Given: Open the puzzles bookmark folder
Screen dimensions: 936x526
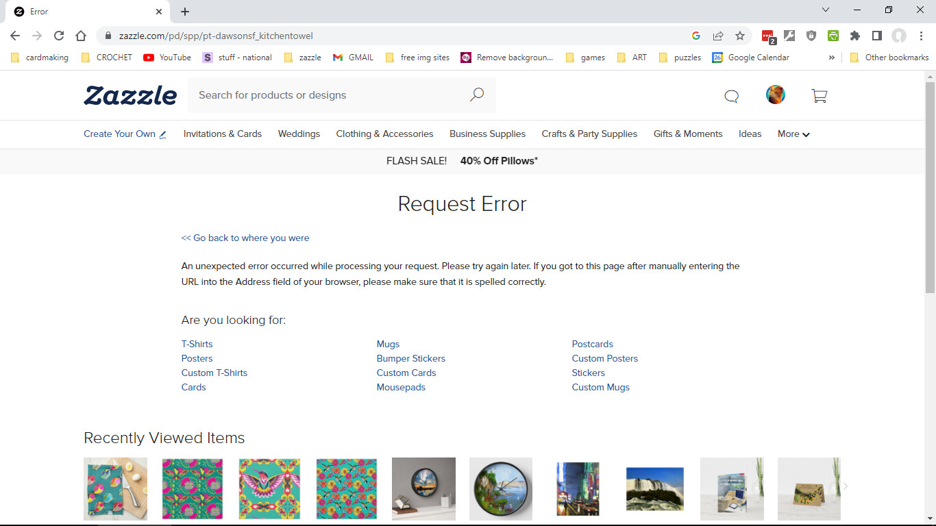Looking at the screenshot, I should pyautogui.click(x=680, y=58).
